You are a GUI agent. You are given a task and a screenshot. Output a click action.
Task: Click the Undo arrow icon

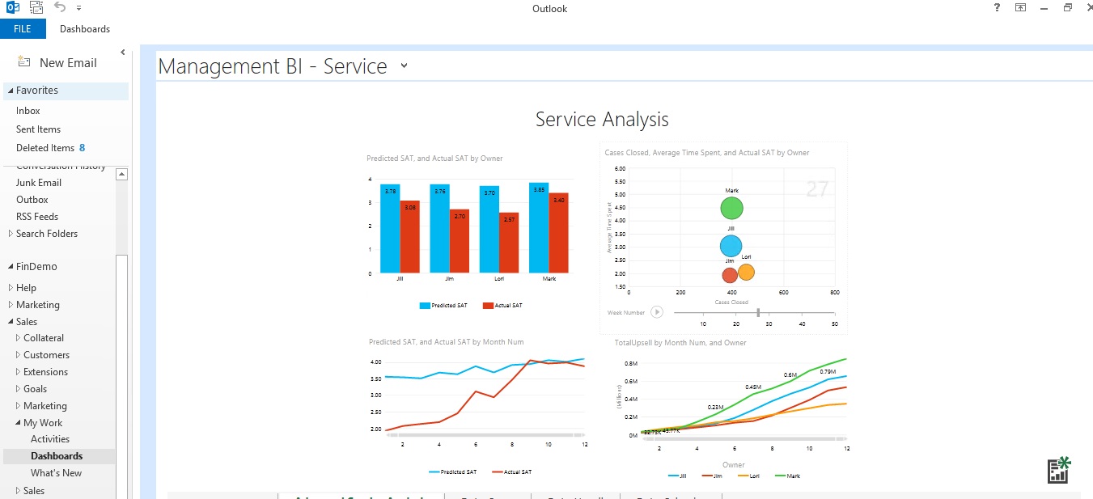click(x=60, y=7)
